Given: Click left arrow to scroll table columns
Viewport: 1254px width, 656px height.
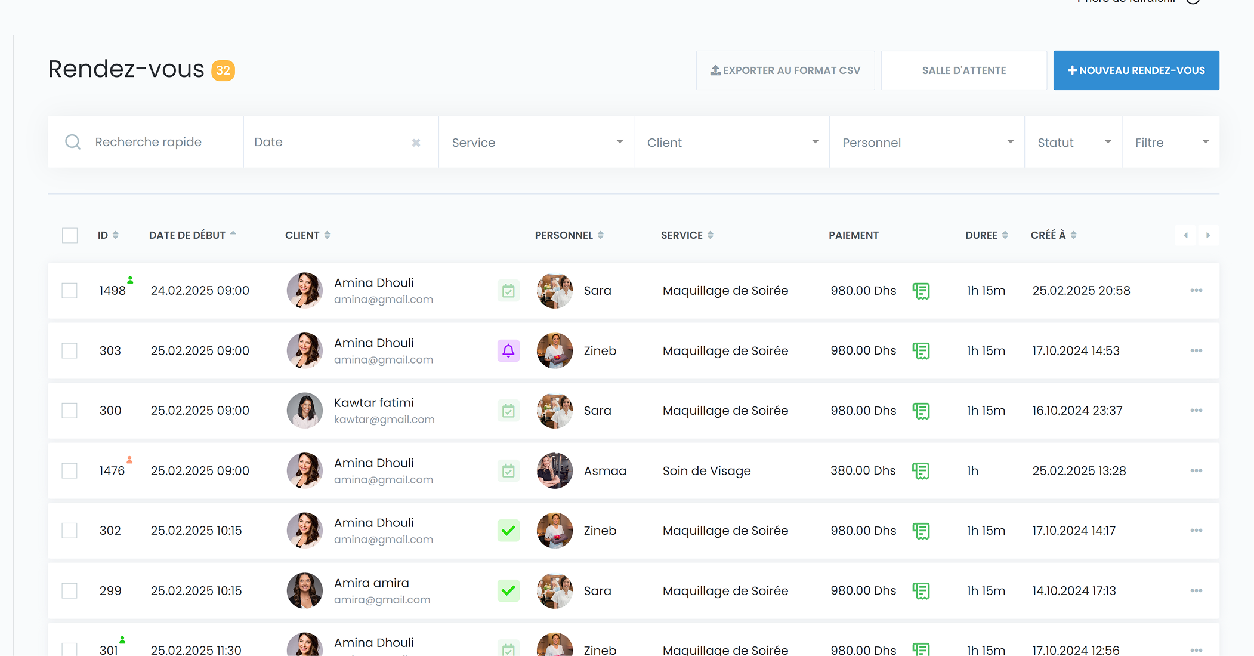Looking at the screenshot, I should coord(1185,235).
